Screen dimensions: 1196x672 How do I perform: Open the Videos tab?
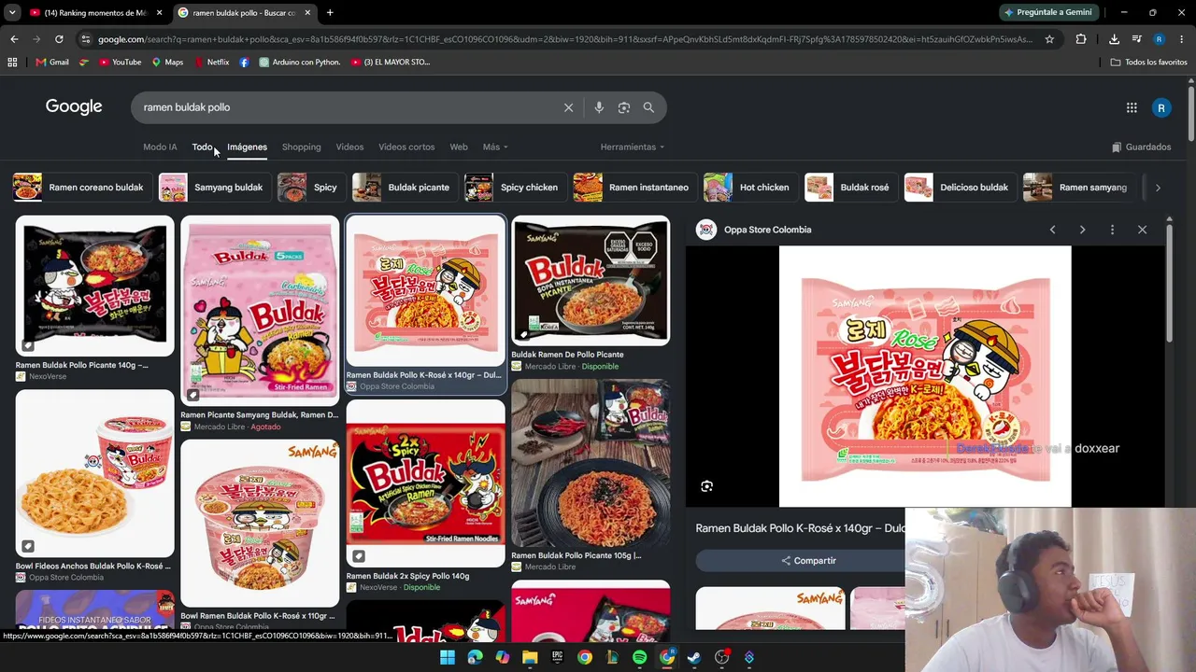(x=349, y=147)
